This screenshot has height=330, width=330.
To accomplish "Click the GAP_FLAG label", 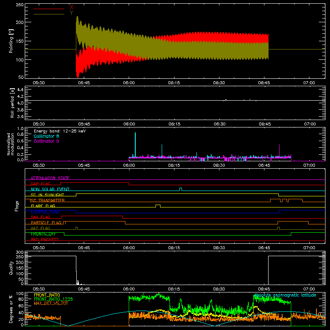I will click(40, 184).
